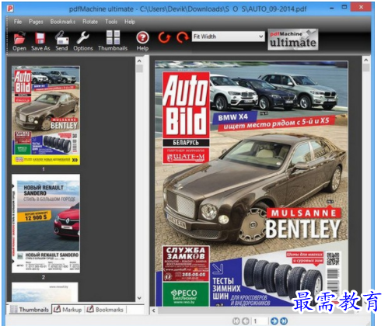Click the pdfMachine app icon in title bar
Screen dimensions: 388x326
[10, 9]
